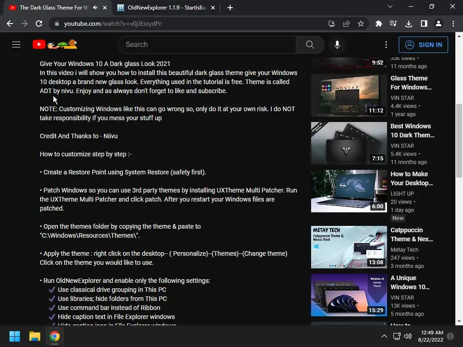Open A Unique Windows 10 video thumbnail
Screen dimensions: 463x347
(349, 295)
